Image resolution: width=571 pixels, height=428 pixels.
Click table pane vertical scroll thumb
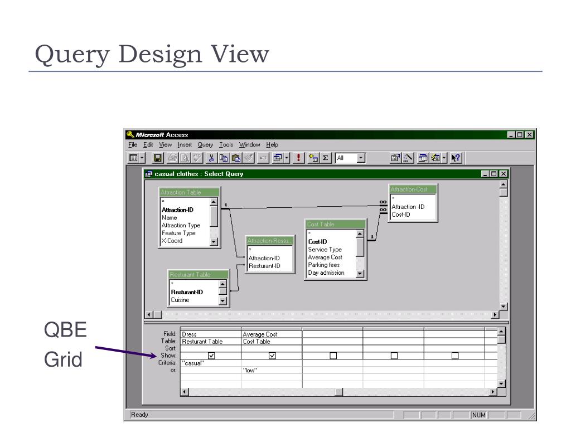pos(504,192)
